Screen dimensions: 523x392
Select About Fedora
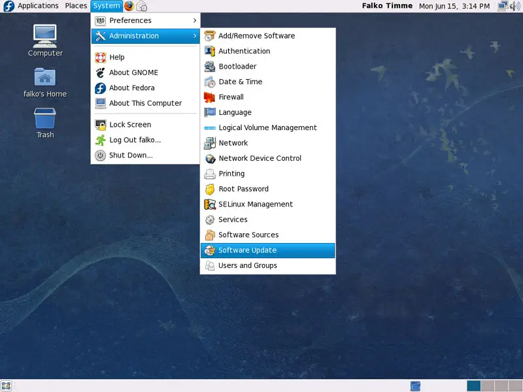click(x=146, y=88)
